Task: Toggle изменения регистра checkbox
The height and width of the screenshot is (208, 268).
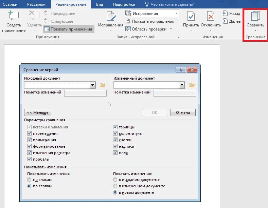Action: pyautogui.click(x=29, y=152)
